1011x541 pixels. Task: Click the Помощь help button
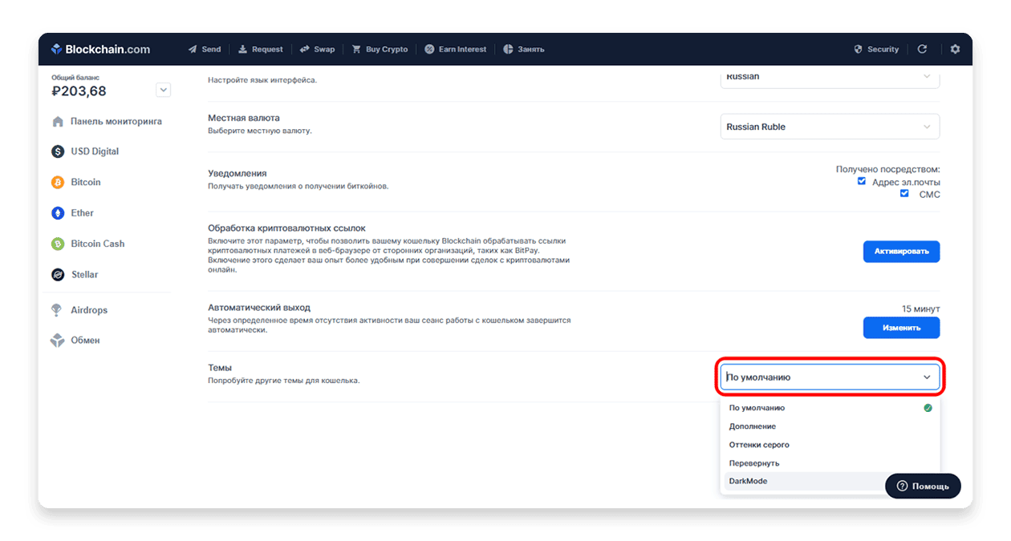point(923,486)
